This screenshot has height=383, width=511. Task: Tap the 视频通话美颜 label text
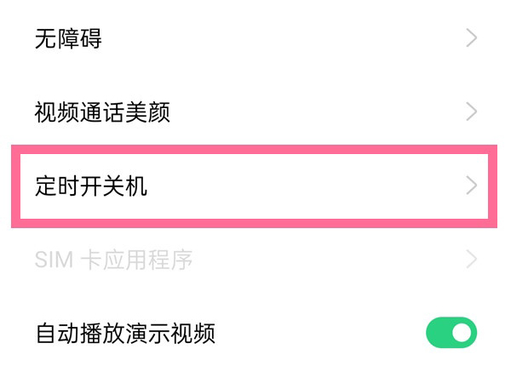click(x=102, y=111)
